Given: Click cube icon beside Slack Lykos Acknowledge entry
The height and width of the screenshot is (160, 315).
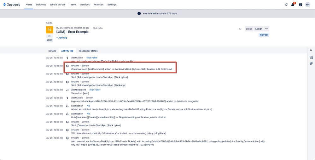Looking at the screenshot, I should tap(67, 74).
